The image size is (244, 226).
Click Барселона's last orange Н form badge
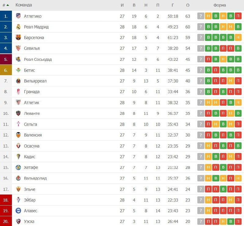coord(238,38)
